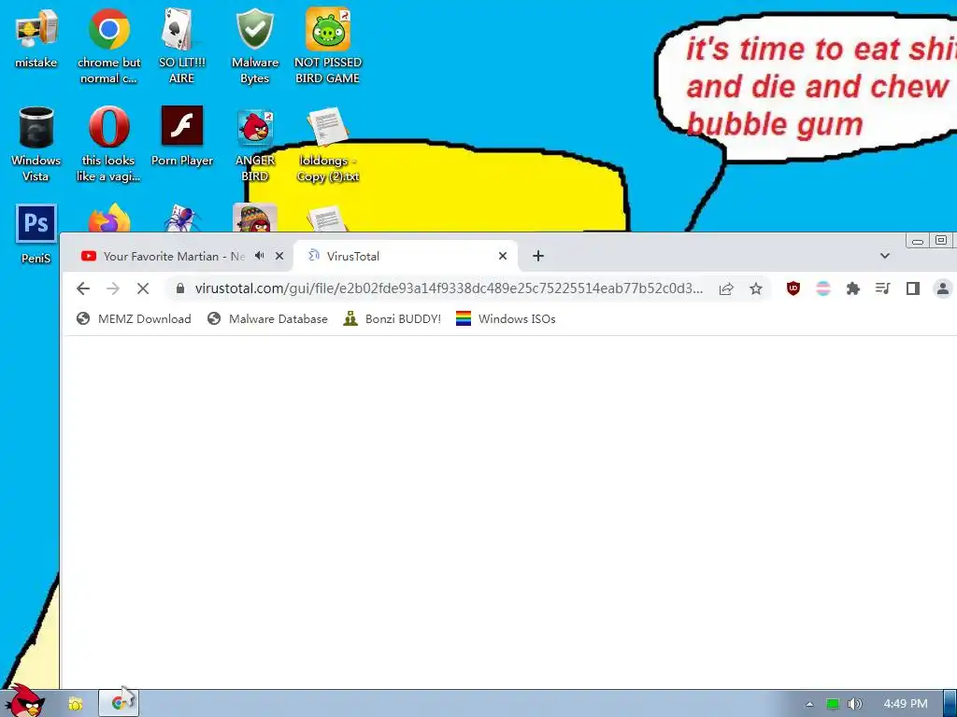Screen dimensions: 957x717
Task: Open the Firefox desktop icon
Action: pos(108,218)
